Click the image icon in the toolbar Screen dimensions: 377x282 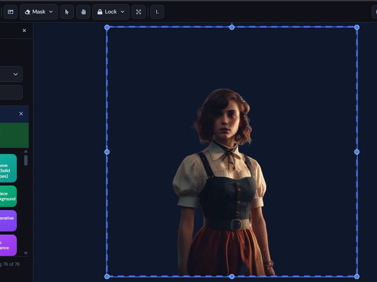(11, 12)
